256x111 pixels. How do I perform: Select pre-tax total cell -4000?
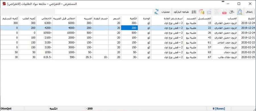[x=64, y=28]
